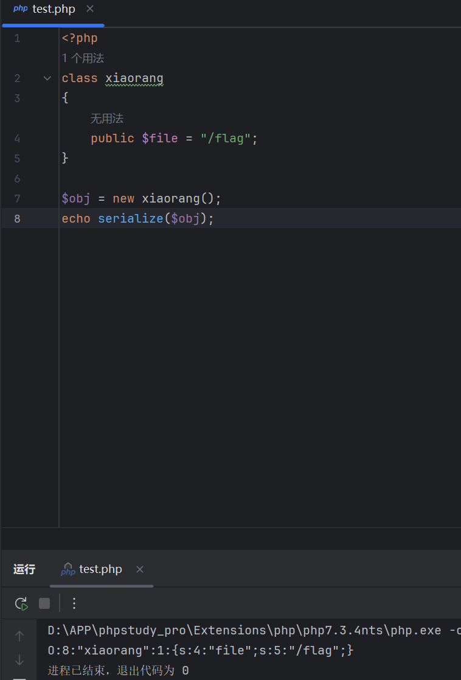The height and width of the screenshot is (680, 461).
Task: Click on the new xiaorang() expression
Action: 167,199
